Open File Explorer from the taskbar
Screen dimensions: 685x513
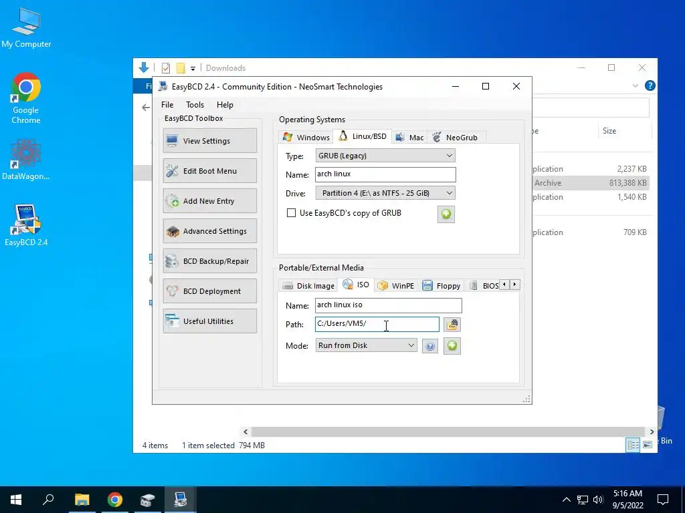click(82, 500)
